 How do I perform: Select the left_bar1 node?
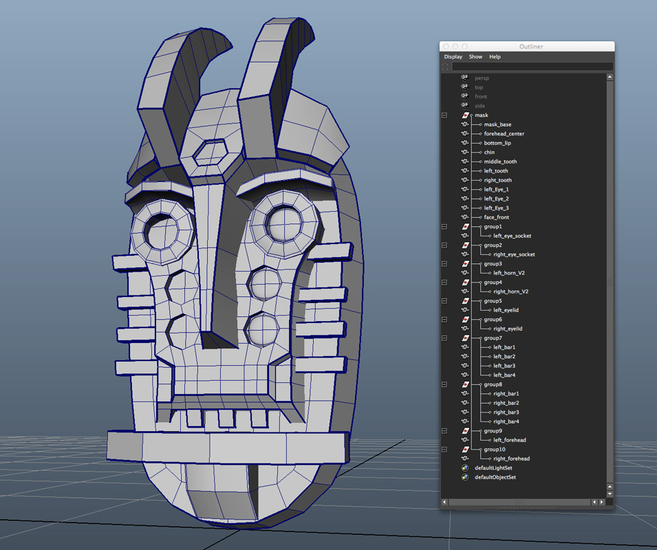click(x=504, y=347)
